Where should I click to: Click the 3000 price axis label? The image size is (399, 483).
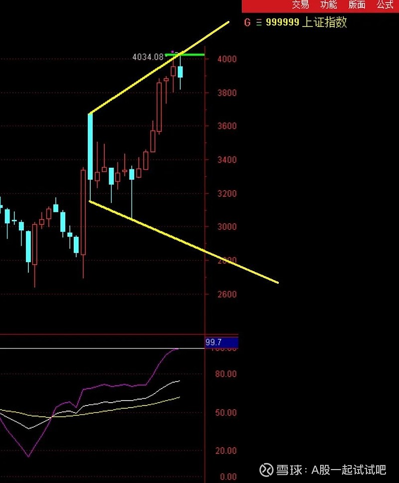point(227,227)
